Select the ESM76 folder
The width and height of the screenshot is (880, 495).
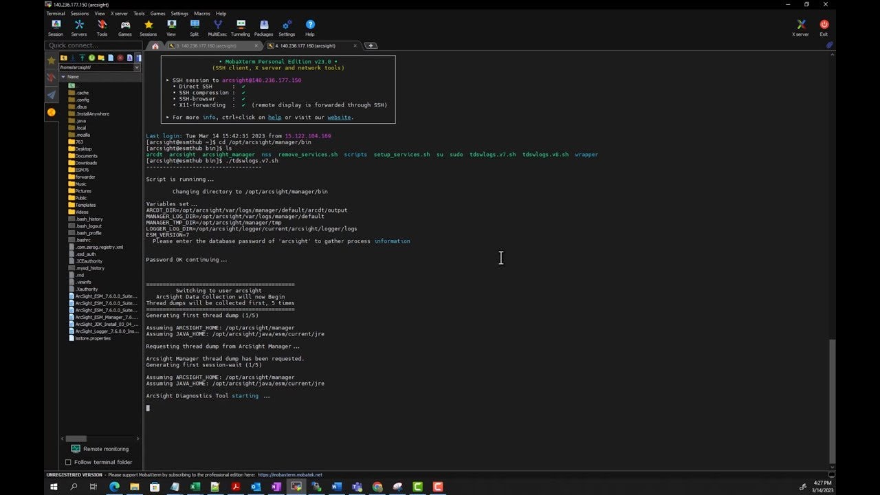pyautogui.click(x=82, y=170)
